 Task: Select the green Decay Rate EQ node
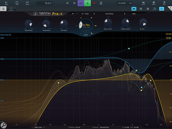click(x=136, y=70)
